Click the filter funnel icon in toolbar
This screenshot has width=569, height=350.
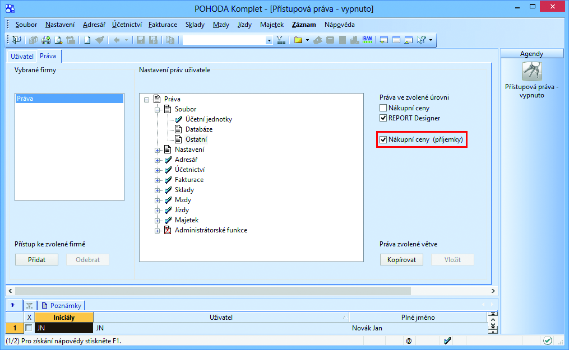coord(281,40)
